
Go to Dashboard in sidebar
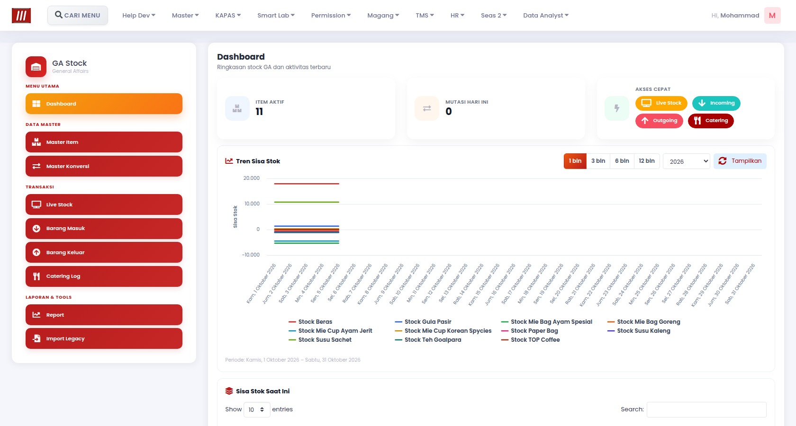click(104, 104)
